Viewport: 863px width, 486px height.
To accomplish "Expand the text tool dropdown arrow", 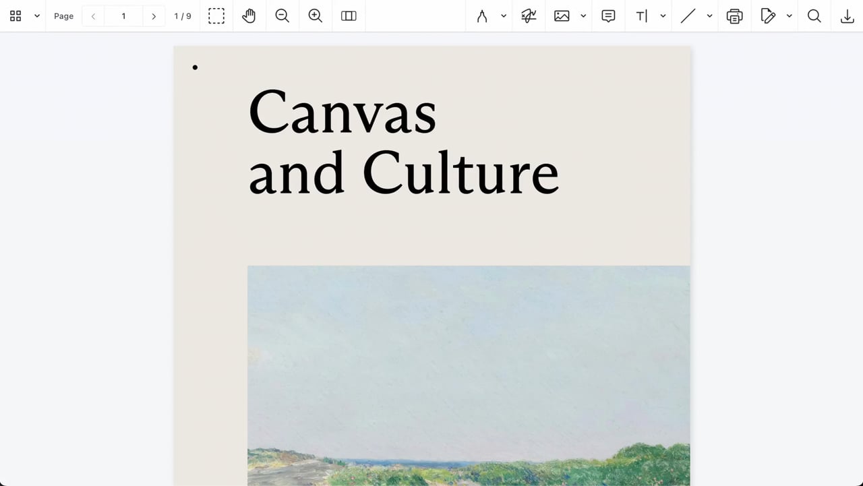I will [x=663, y=16].
